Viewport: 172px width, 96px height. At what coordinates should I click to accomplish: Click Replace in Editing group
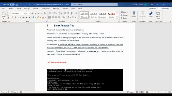(124, 15)
